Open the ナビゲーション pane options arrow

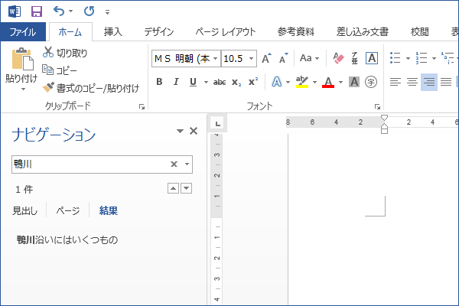(180, 131)
